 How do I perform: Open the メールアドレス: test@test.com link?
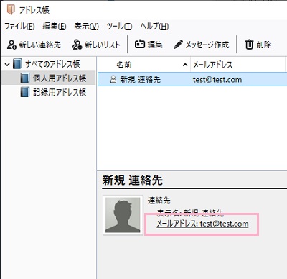(202, 224)
